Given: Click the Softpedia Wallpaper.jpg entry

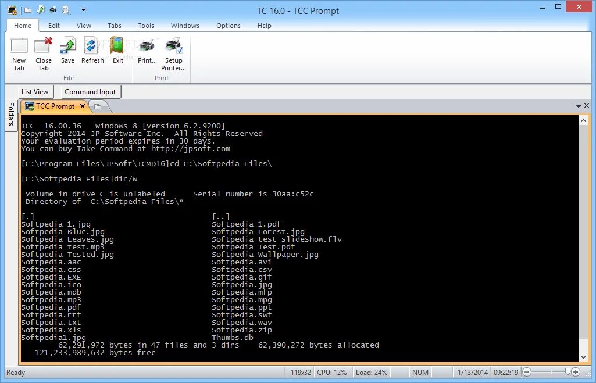Looking at the screenshot, I should 265,255.
